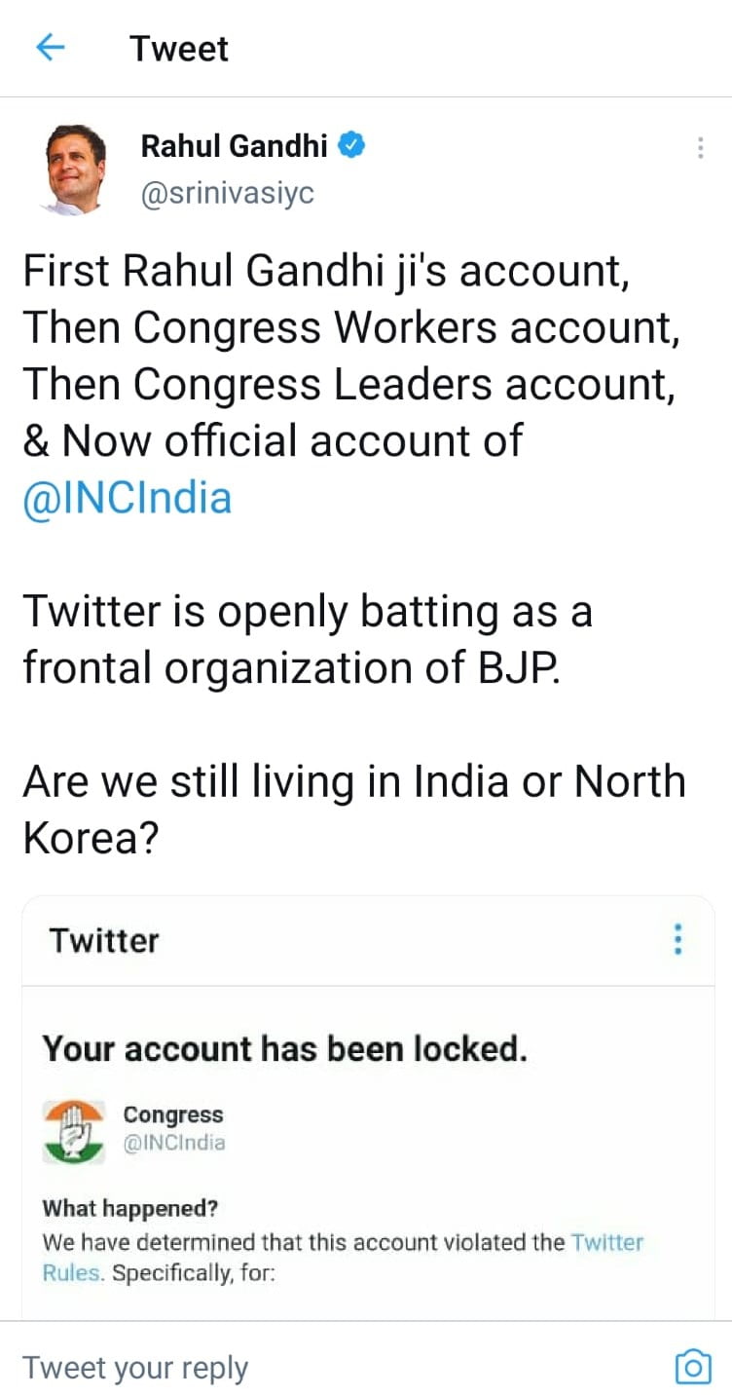Open the blue three-dot menu in card

click(x=678, y=939)
